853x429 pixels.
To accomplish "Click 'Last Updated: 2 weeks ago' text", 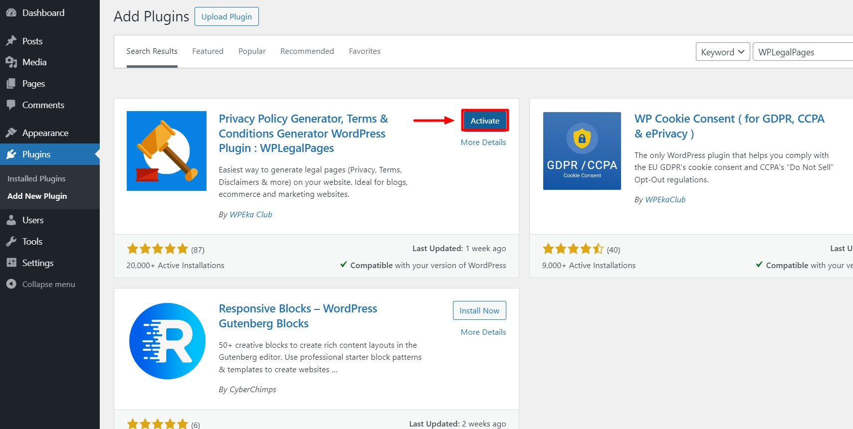I will [458, 424].
